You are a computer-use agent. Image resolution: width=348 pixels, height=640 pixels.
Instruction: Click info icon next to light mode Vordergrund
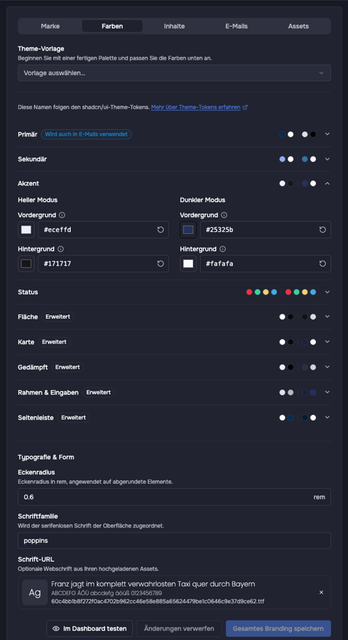click(62, 215)
